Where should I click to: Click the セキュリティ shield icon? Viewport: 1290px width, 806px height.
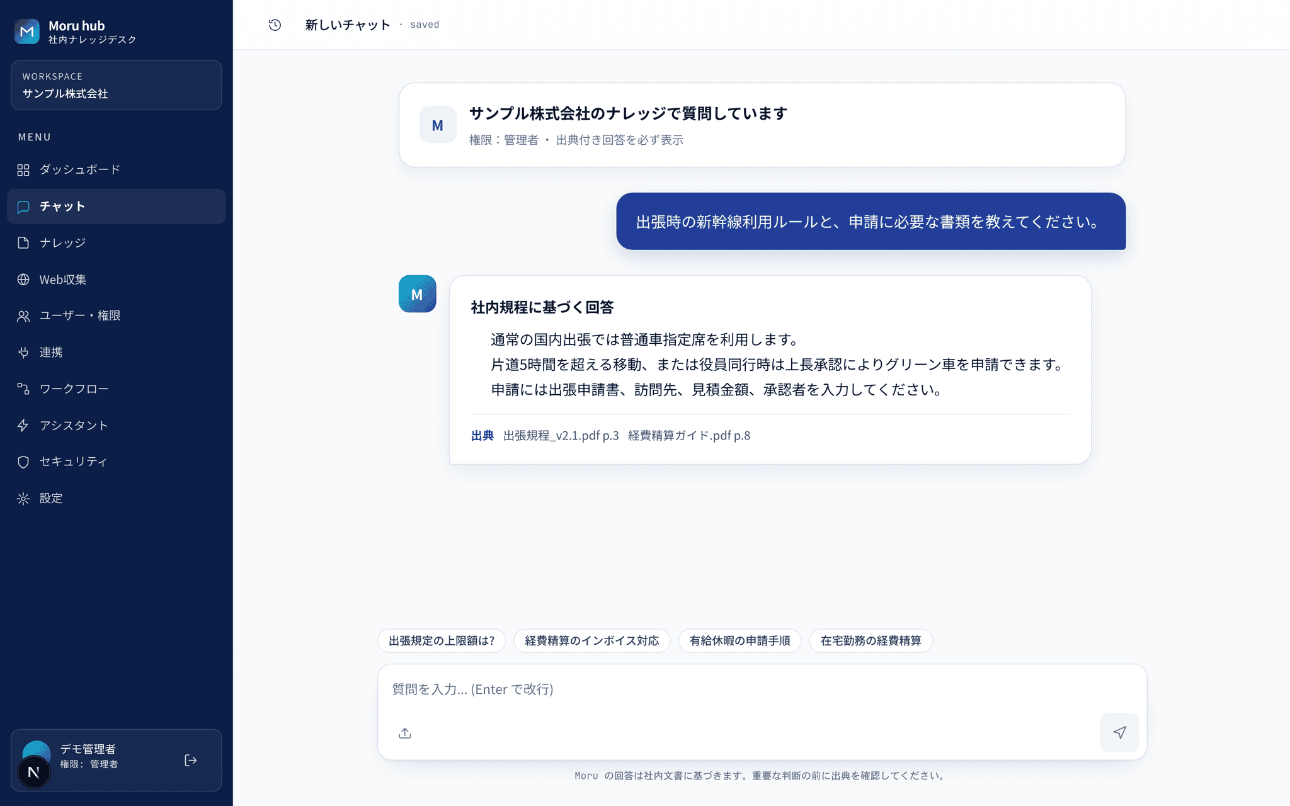[23, 462]
